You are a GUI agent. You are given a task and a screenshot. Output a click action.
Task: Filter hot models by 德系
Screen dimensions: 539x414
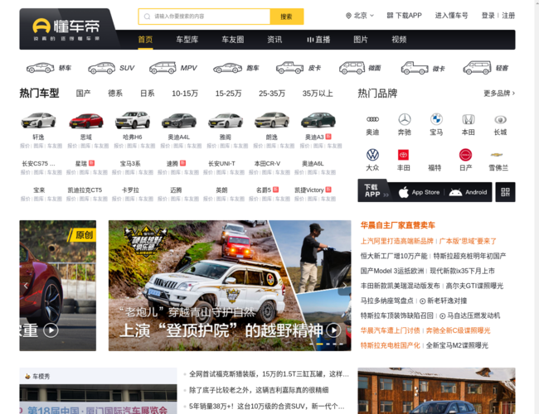pyautogui.click(x=115, y=93)
